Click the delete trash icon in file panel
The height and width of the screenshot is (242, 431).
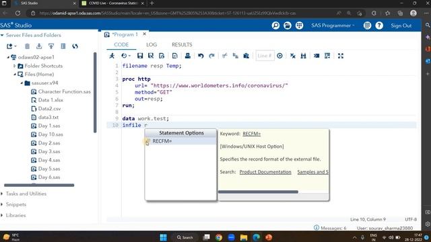27,46
